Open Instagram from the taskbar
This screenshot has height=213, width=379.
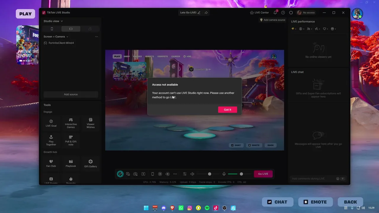point(189,208)
